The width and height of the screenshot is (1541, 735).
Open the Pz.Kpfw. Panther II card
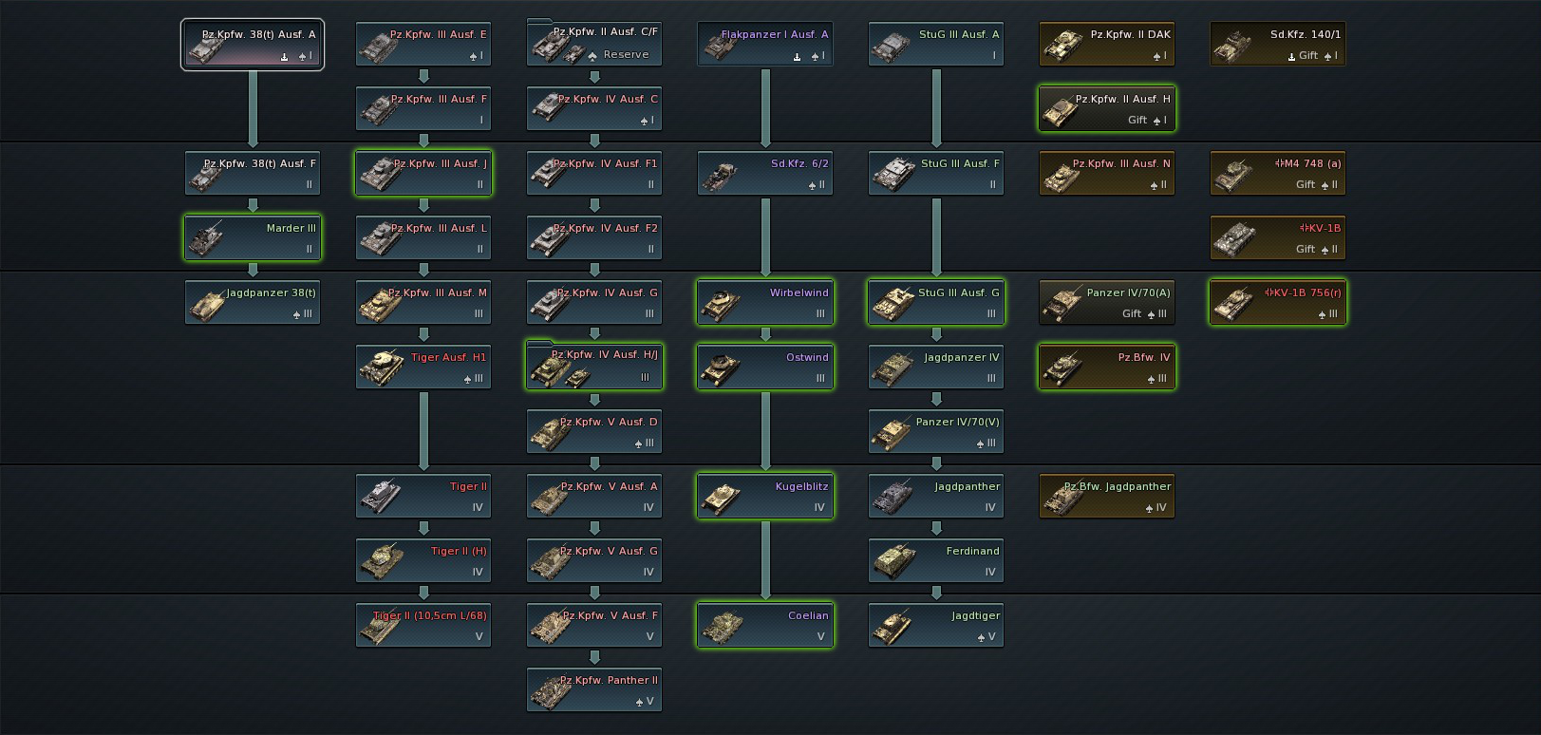[594, 689]
